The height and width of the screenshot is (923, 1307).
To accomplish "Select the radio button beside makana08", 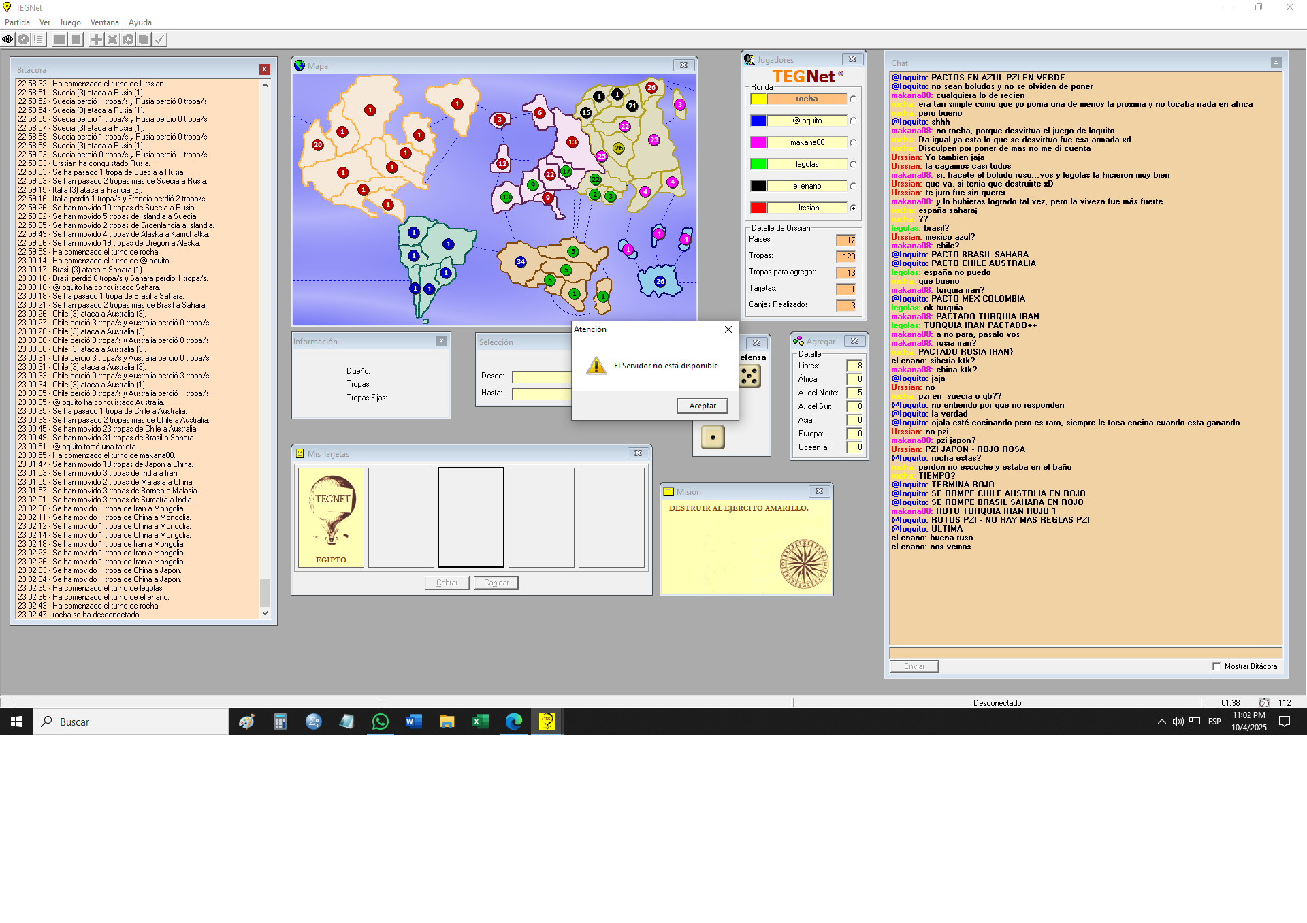I will point(853,143).
